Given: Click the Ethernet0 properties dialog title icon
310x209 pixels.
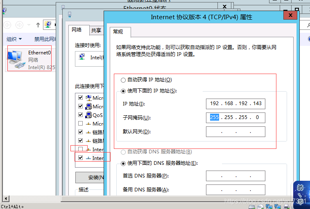Looking at the screenshot, I should pos(70,15).
